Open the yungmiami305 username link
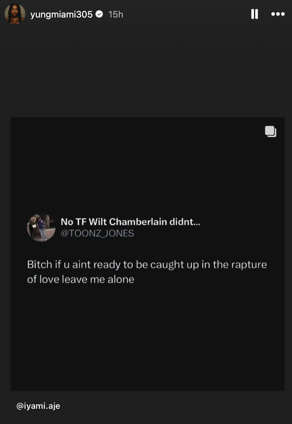Screen dimensions: 292x424 tap(61, 14)
